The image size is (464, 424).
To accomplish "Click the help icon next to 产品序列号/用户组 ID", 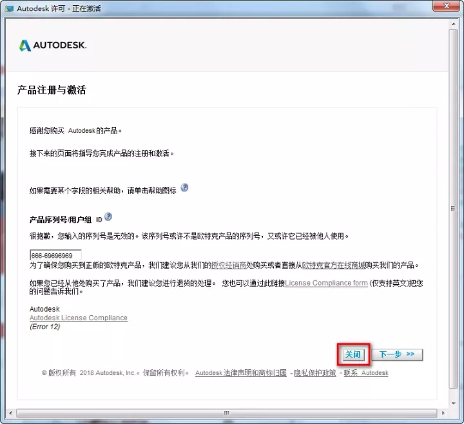I will [x=108, y=217].
